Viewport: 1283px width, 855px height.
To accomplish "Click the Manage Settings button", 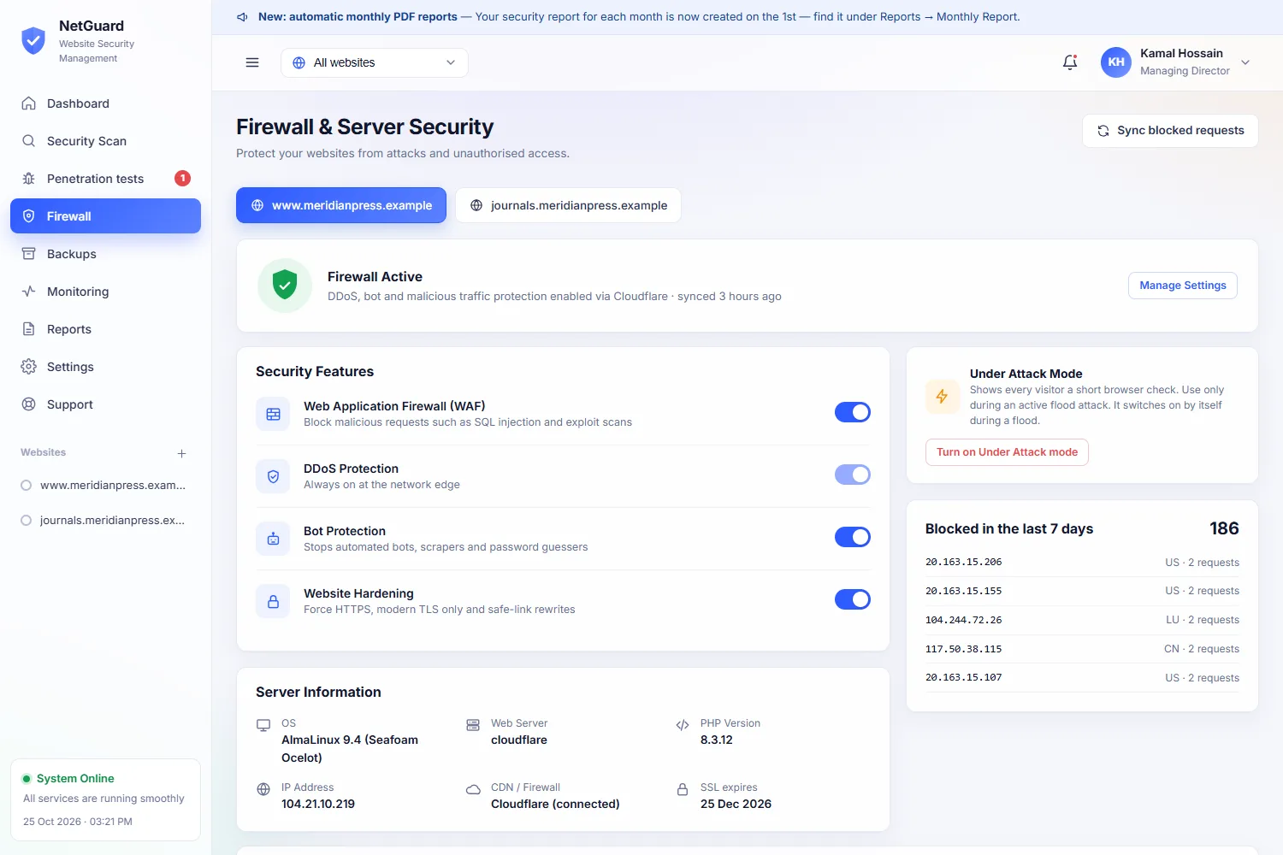I will 1183,286.
